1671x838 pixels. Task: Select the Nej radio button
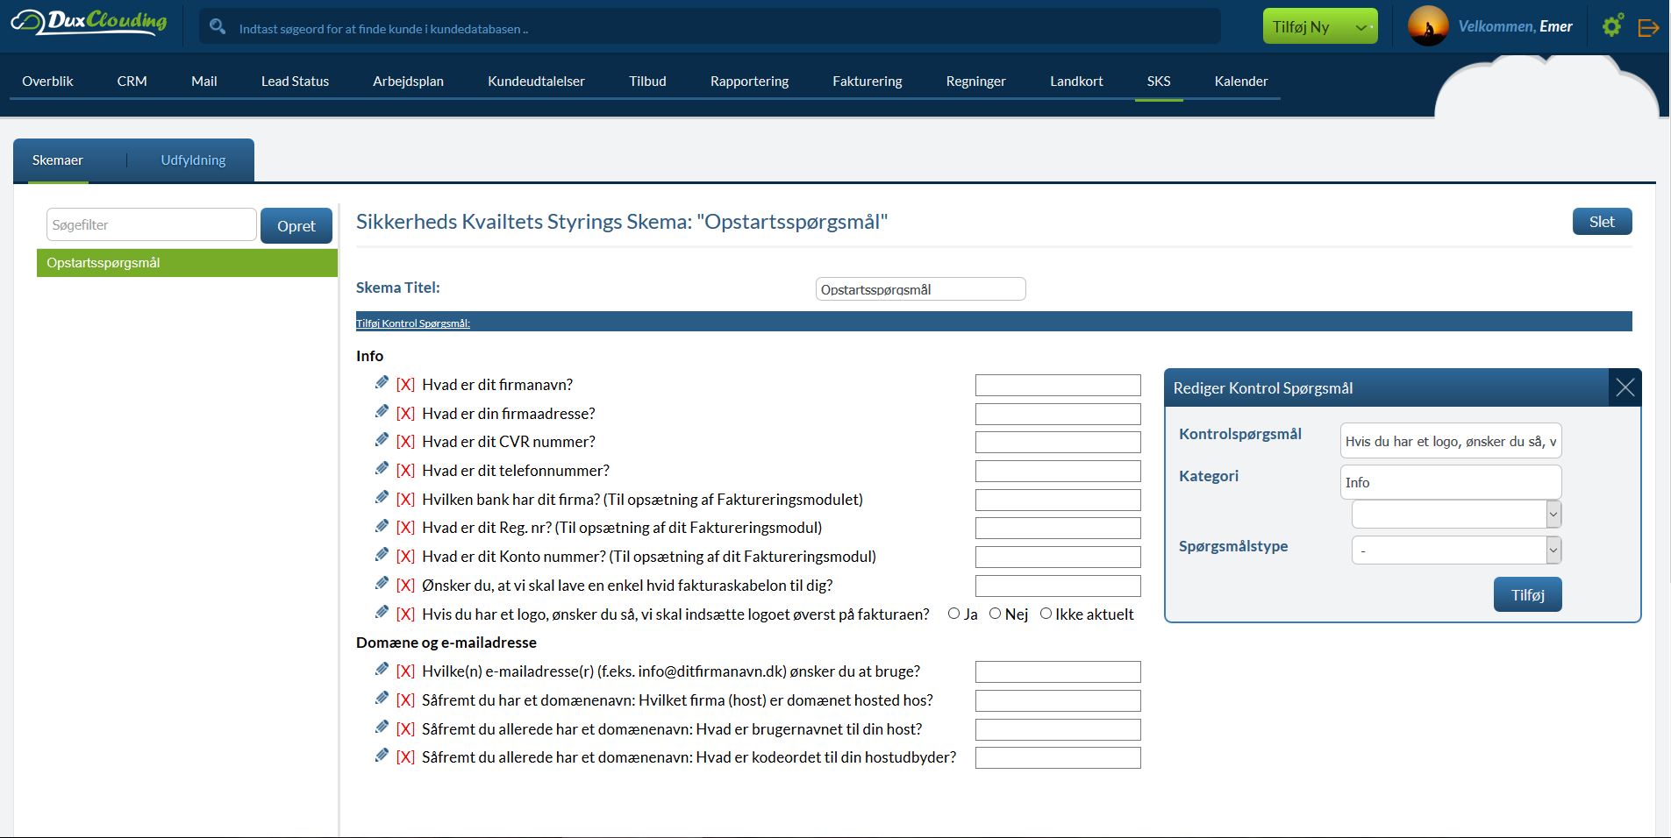[x=995, y=614]
